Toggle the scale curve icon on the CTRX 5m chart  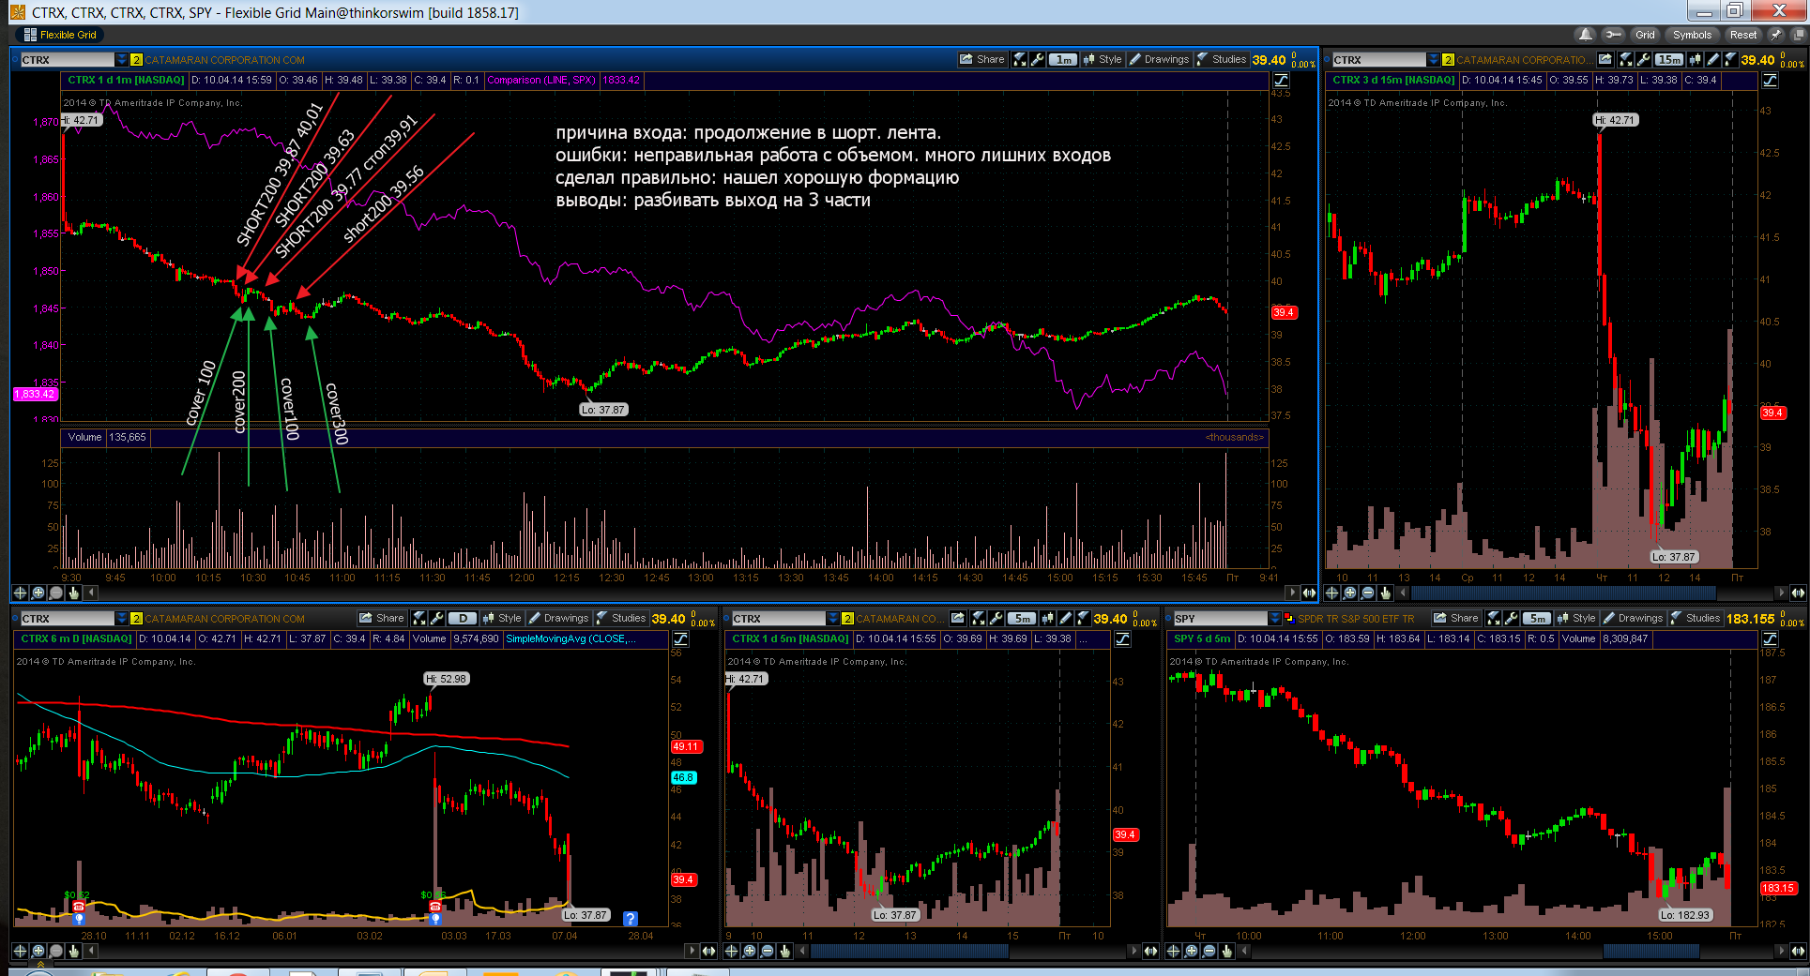pos(1122,639)
